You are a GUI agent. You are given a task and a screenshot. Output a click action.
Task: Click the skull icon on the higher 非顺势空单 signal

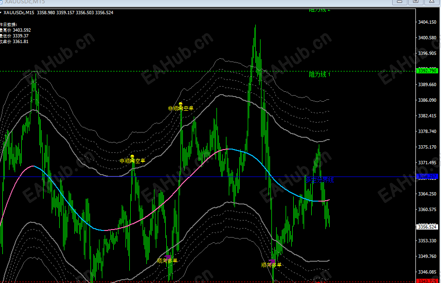180,105
